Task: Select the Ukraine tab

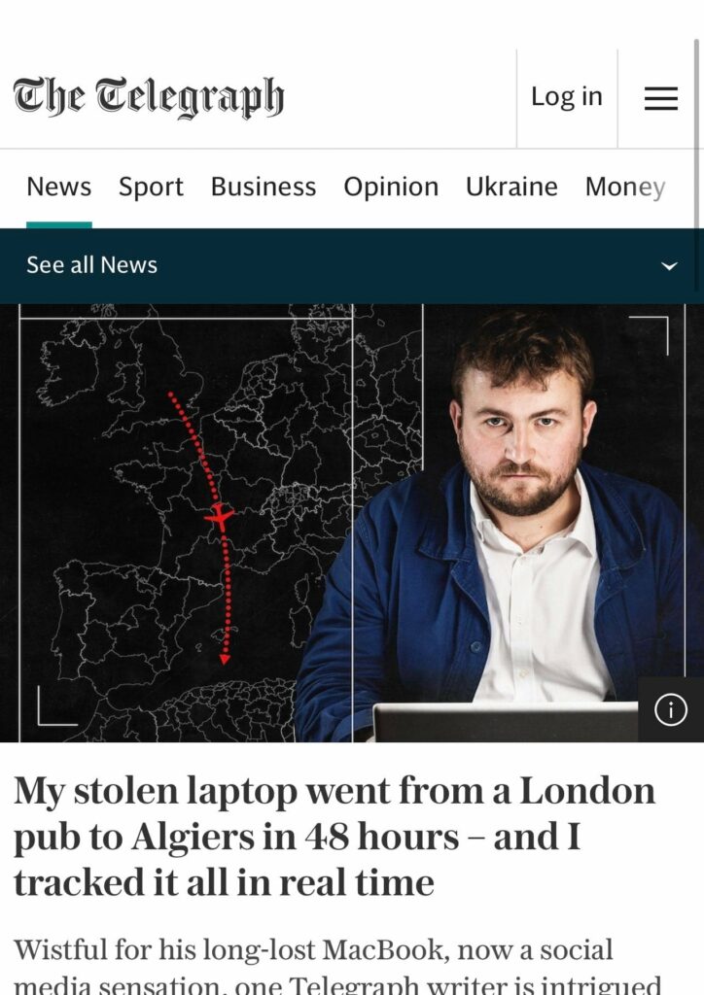Action: (x=511, y=187)
